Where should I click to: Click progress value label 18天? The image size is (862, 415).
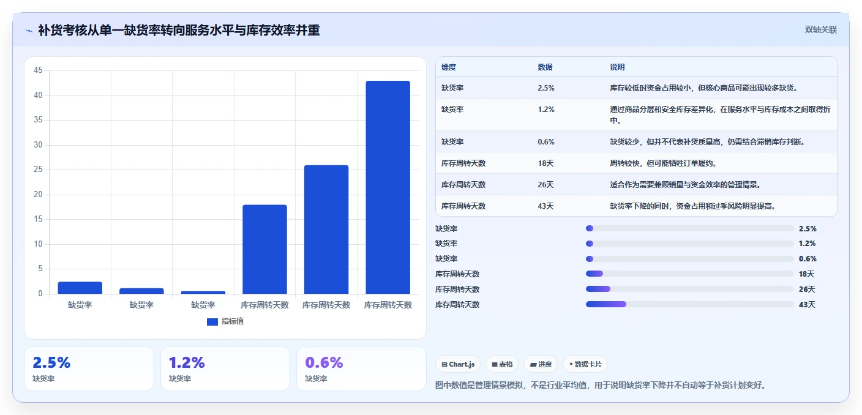click(x=807, y=274)
